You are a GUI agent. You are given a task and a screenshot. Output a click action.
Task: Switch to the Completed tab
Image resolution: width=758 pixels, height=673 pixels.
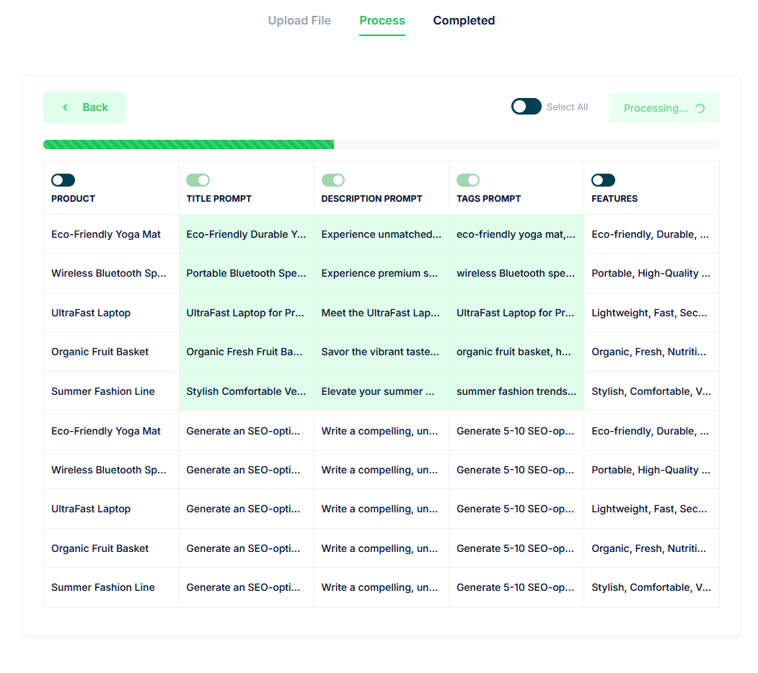(x=464, y=21)
